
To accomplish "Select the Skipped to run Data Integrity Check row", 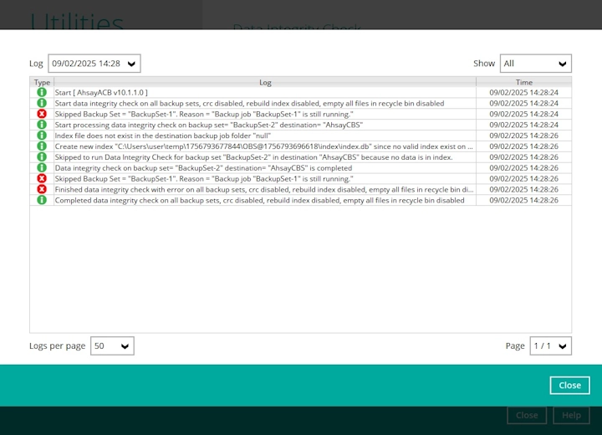I will 253,157.
